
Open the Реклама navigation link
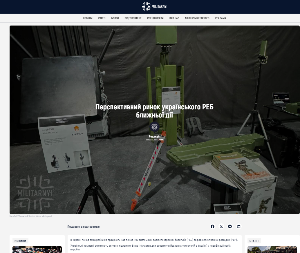[221, 18]
